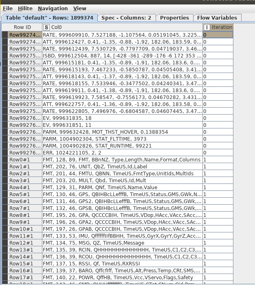Select the Row16#1 row ID cell
This screenshot has height=285, width=255.
(25, 270)
